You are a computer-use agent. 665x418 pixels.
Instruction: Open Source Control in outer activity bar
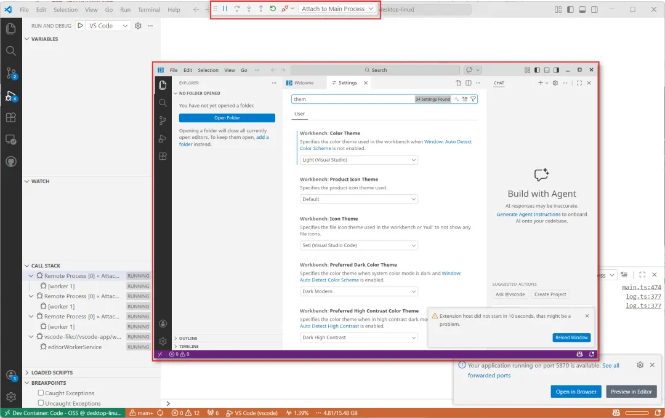click(x=11, y=73)
